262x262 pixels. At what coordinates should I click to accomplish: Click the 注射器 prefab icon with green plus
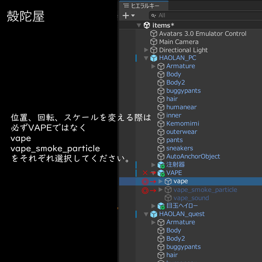coord(161,165)
